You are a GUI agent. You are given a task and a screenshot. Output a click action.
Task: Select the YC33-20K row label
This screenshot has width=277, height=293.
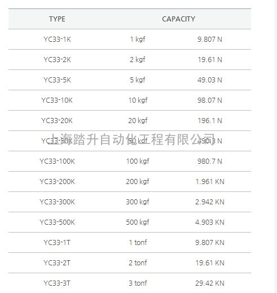[x=57, y=121]
